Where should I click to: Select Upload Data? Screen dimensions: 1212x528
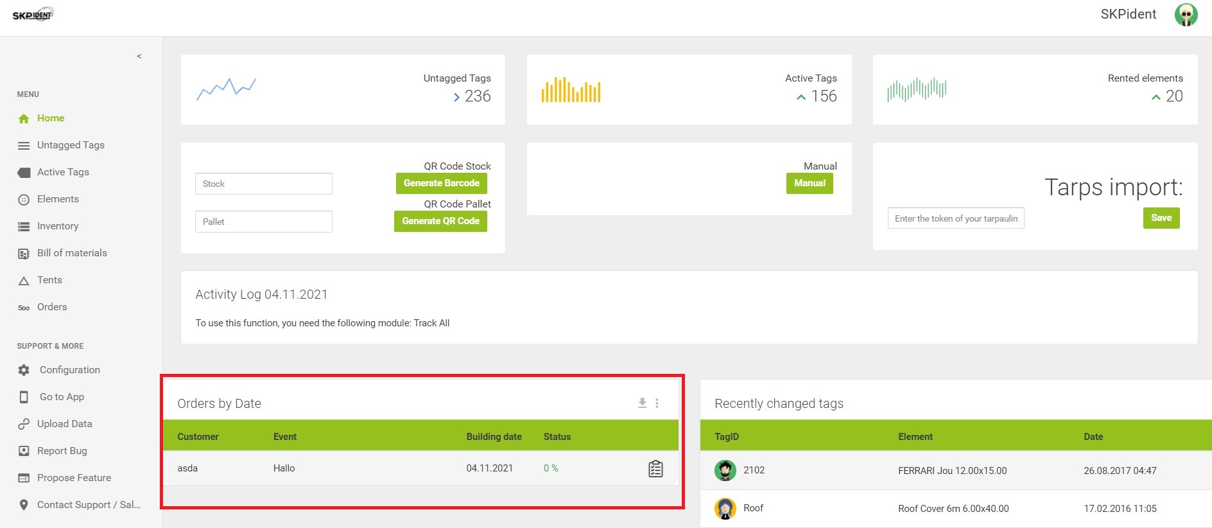65,424
